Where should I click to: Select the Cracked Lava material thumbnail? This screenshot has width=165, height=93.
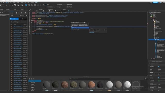pos(100,84)
